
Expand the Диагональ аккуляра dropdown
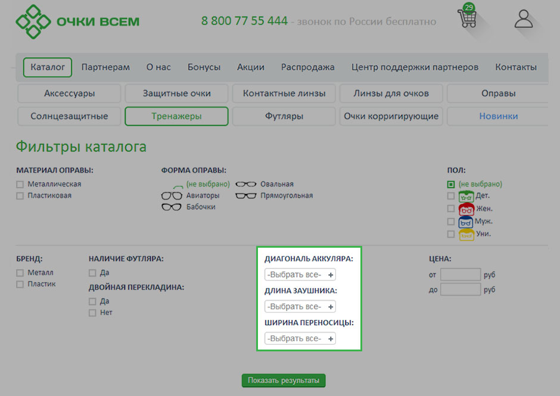point(300,275)
